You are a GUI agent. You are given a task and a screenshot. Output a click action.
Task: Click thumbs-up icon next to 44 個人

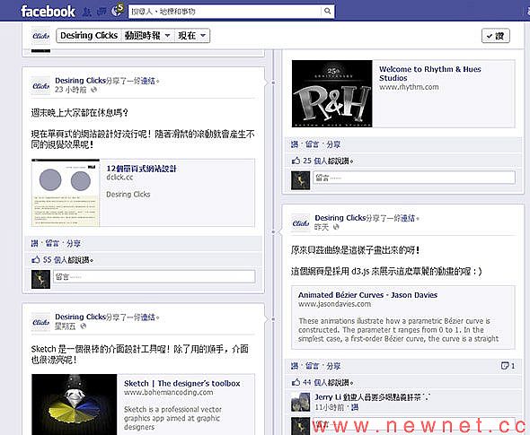point(296,382)
